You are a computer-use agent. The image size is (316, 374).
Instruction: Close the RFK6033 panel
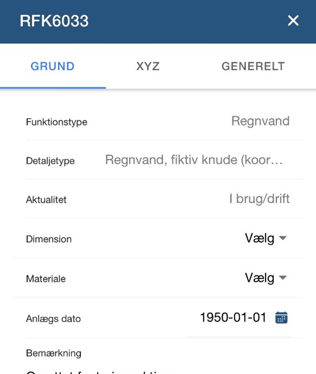[293, 21]
